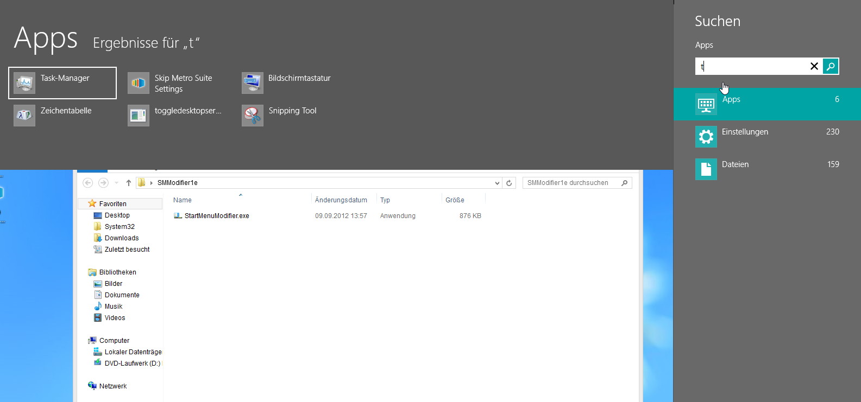Open the toggledesktopser... app icon
Image resolution: width=861 pixels, height=402 pixels.
[139, 116]
